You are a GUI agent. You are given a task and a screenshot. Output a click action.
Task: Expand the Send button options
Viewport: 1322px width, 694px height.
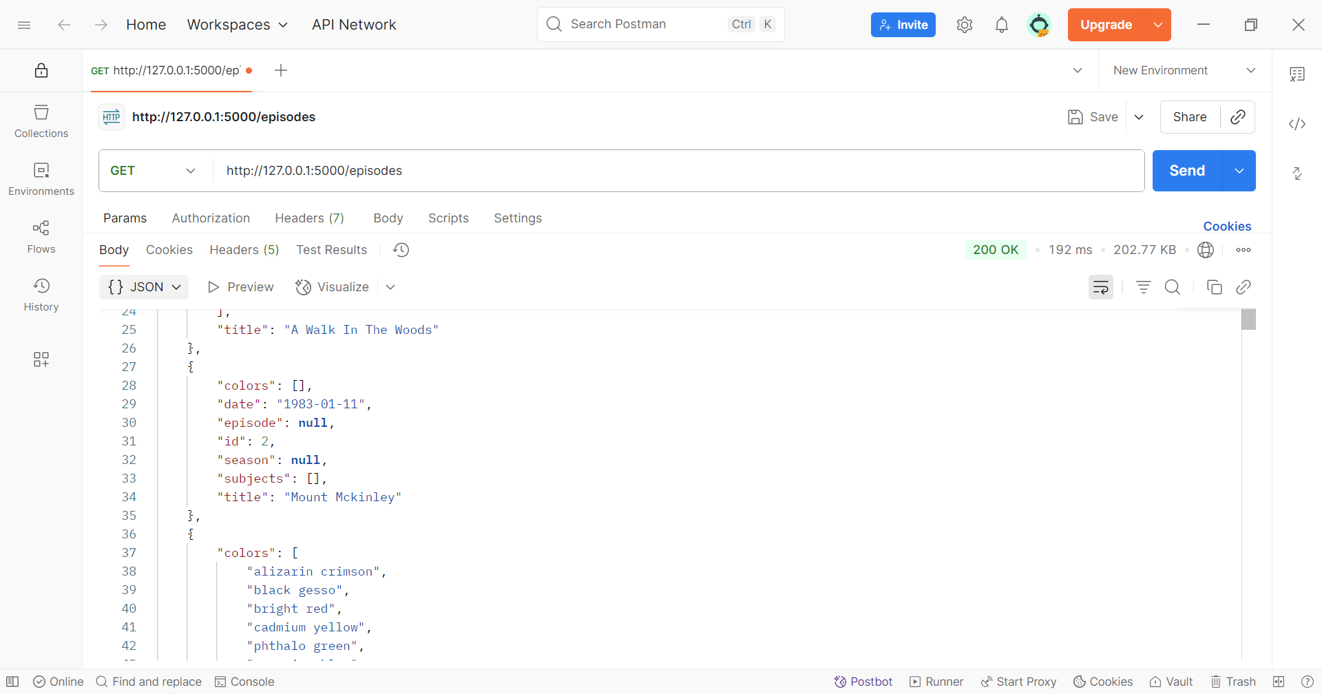[x=1239, y=171]
